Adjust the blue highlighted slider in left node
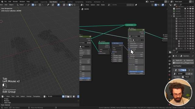This screenshot has height=109, width=195. pyautogui.click(x=85, y=78)
